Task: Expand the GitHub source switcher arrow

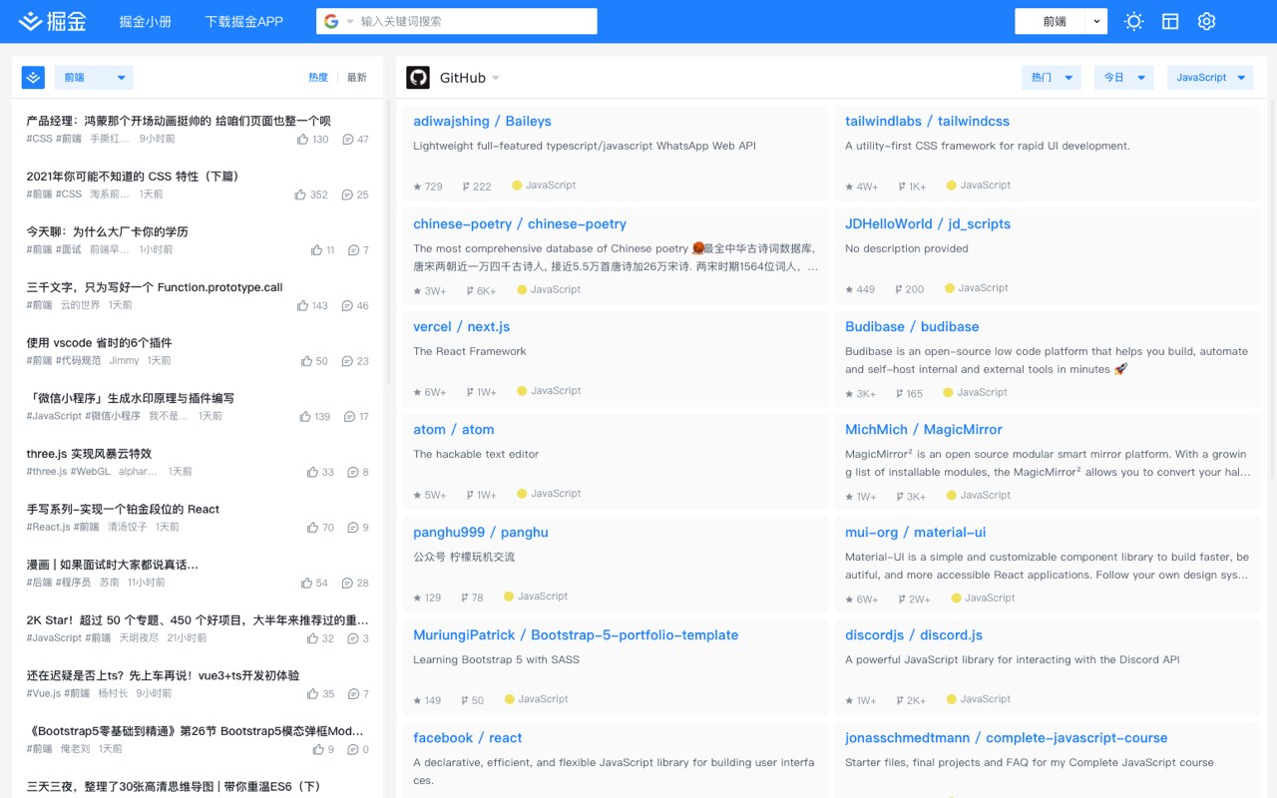Action: coord(496,79)
